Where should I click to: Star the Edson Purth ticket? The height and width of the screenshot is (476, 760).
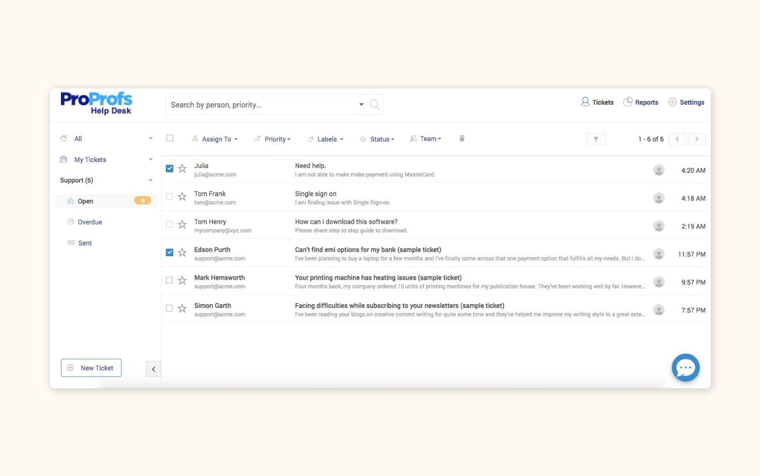(x=182, y=252)
